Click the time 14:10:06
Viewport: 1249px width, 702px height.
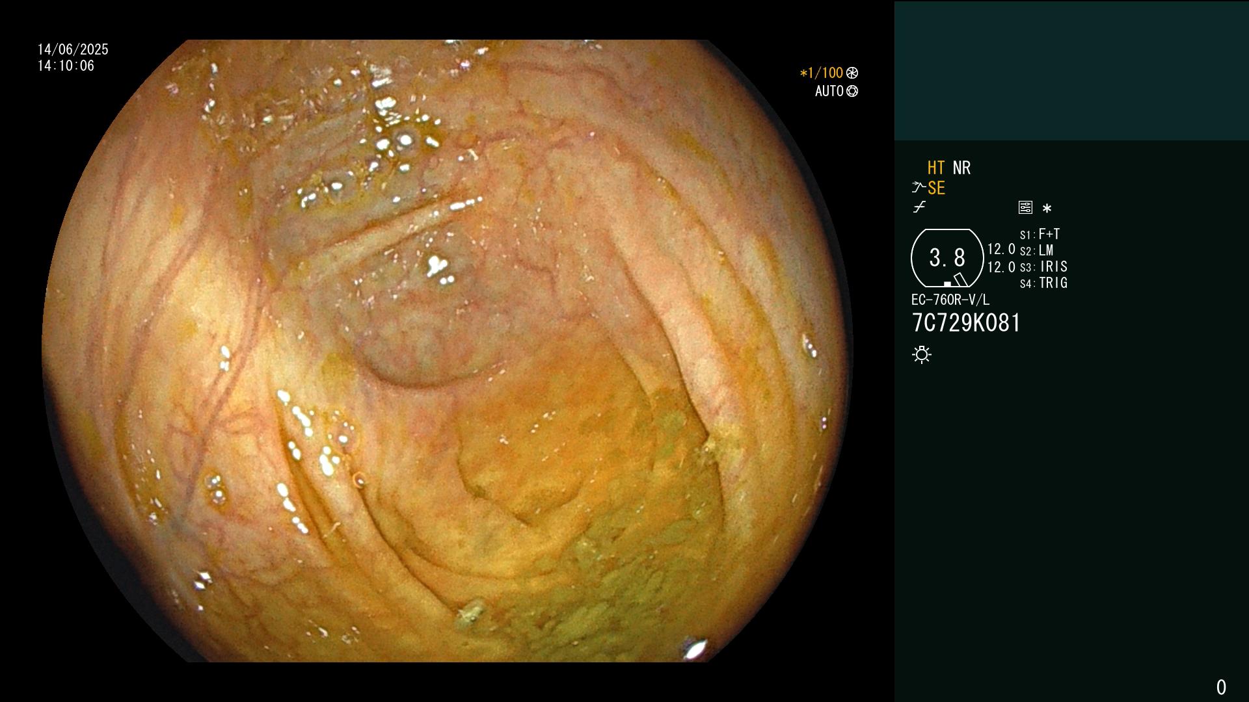pyautogui.click(x=66, y=66)
